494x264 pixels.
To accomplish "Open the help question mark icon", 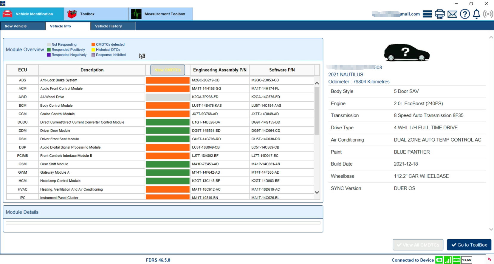I will (x=465, y=14).
